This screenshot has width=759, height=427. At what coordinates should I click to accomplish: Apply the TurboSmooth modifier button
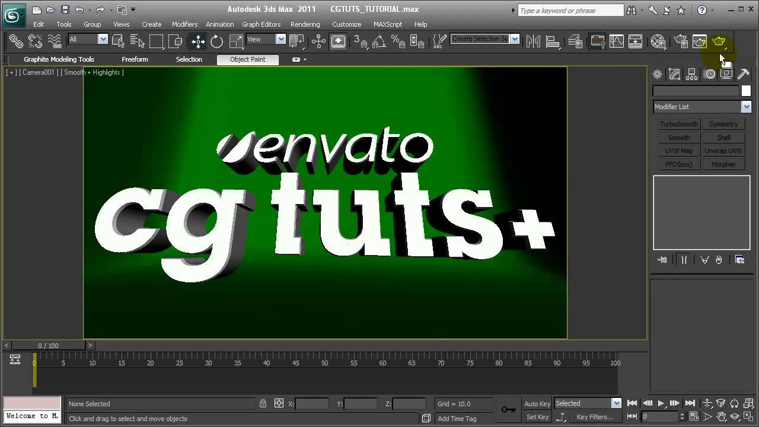pos(679,124)
